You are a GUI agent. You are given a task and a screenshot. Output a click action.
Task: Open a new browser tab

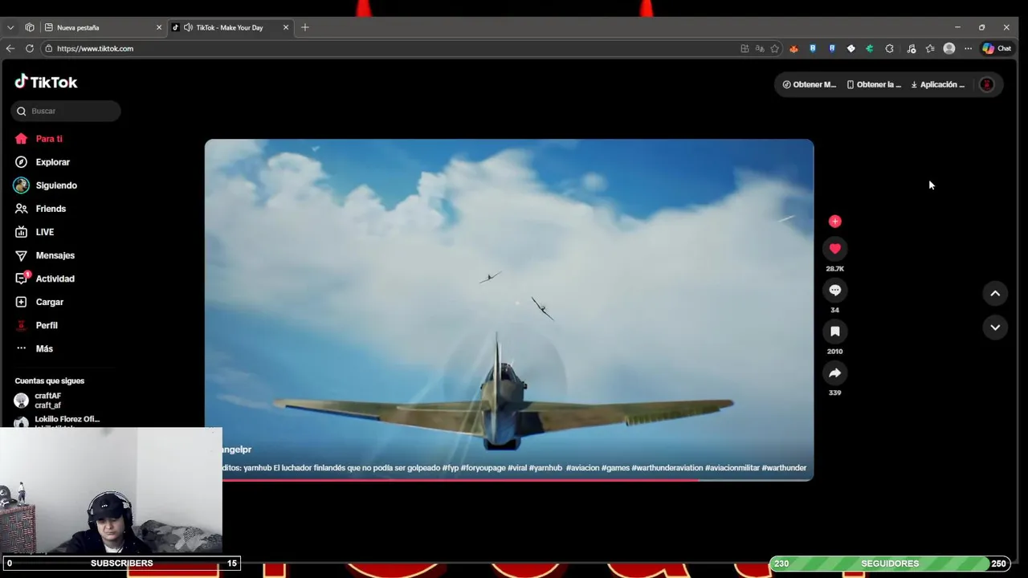tap(304, 27)
